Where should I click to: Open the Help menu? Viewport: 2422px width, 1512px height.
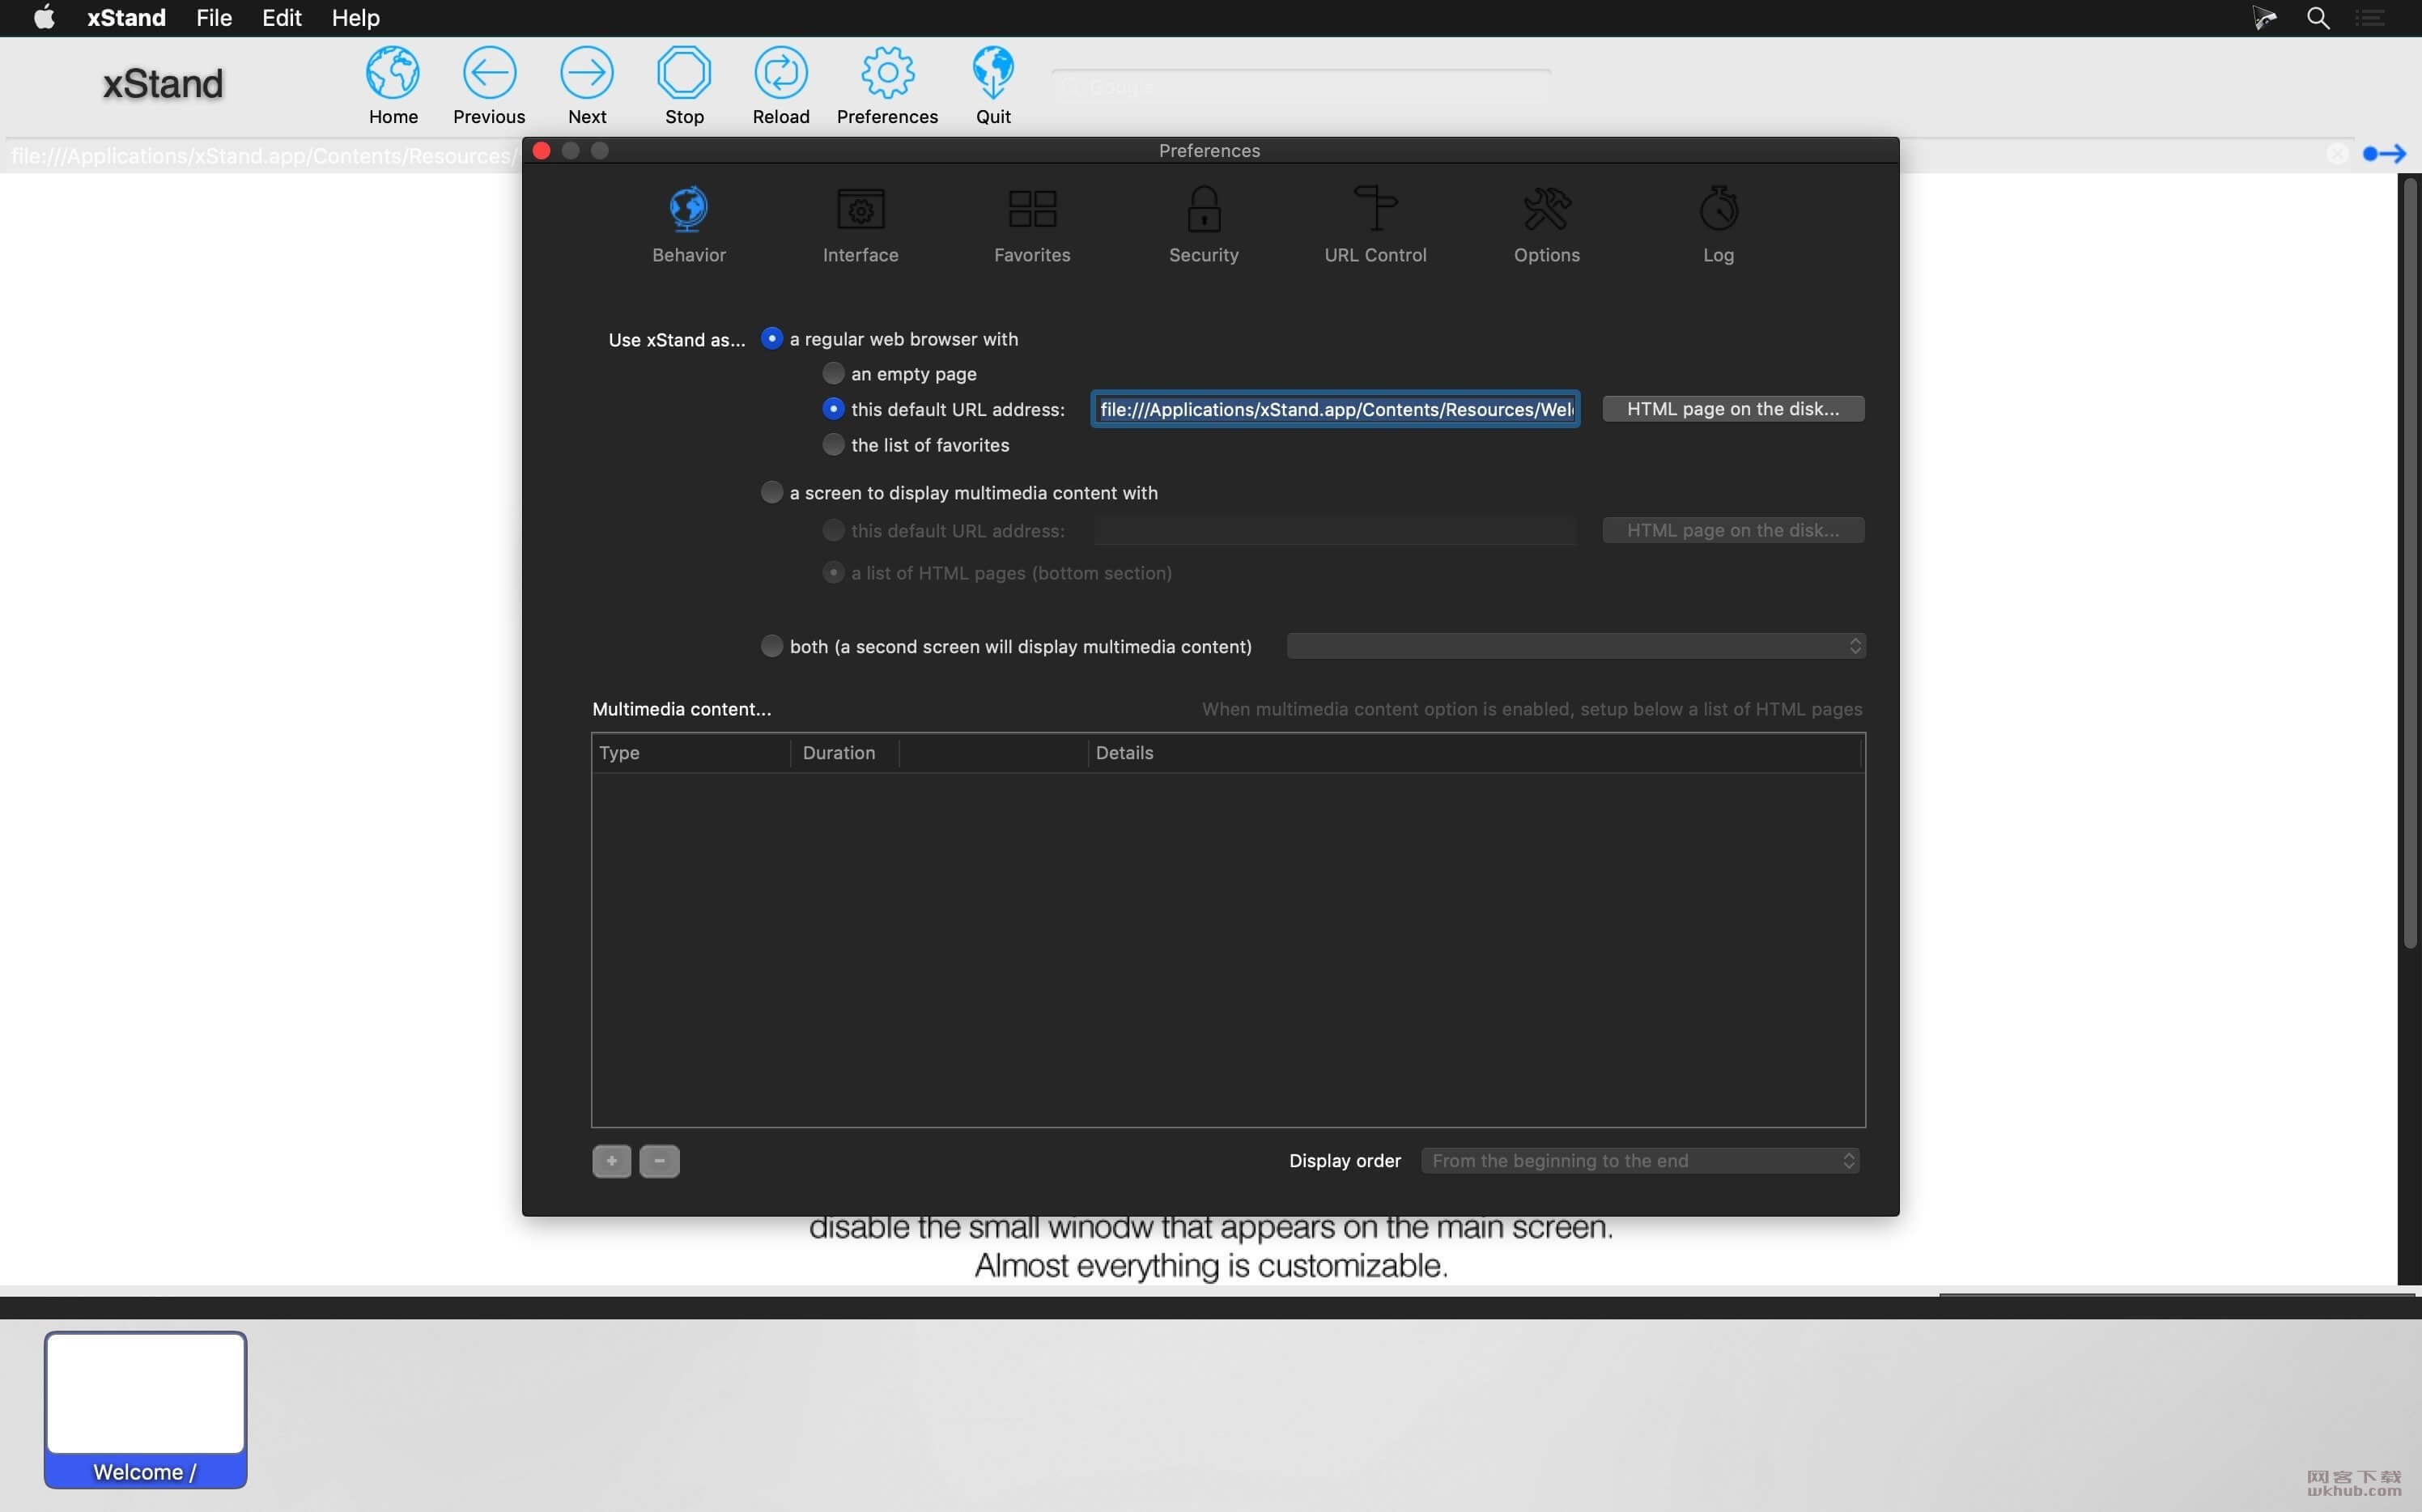[x=355, y=18]
